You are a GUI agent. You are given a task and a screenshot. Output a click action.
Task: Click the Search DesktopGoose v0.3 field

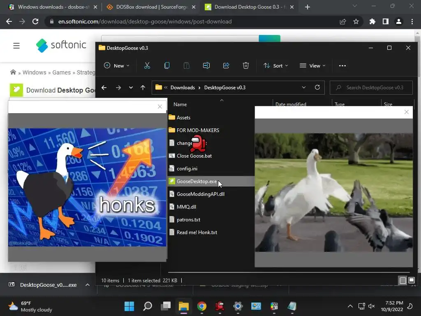pos(371,88)
